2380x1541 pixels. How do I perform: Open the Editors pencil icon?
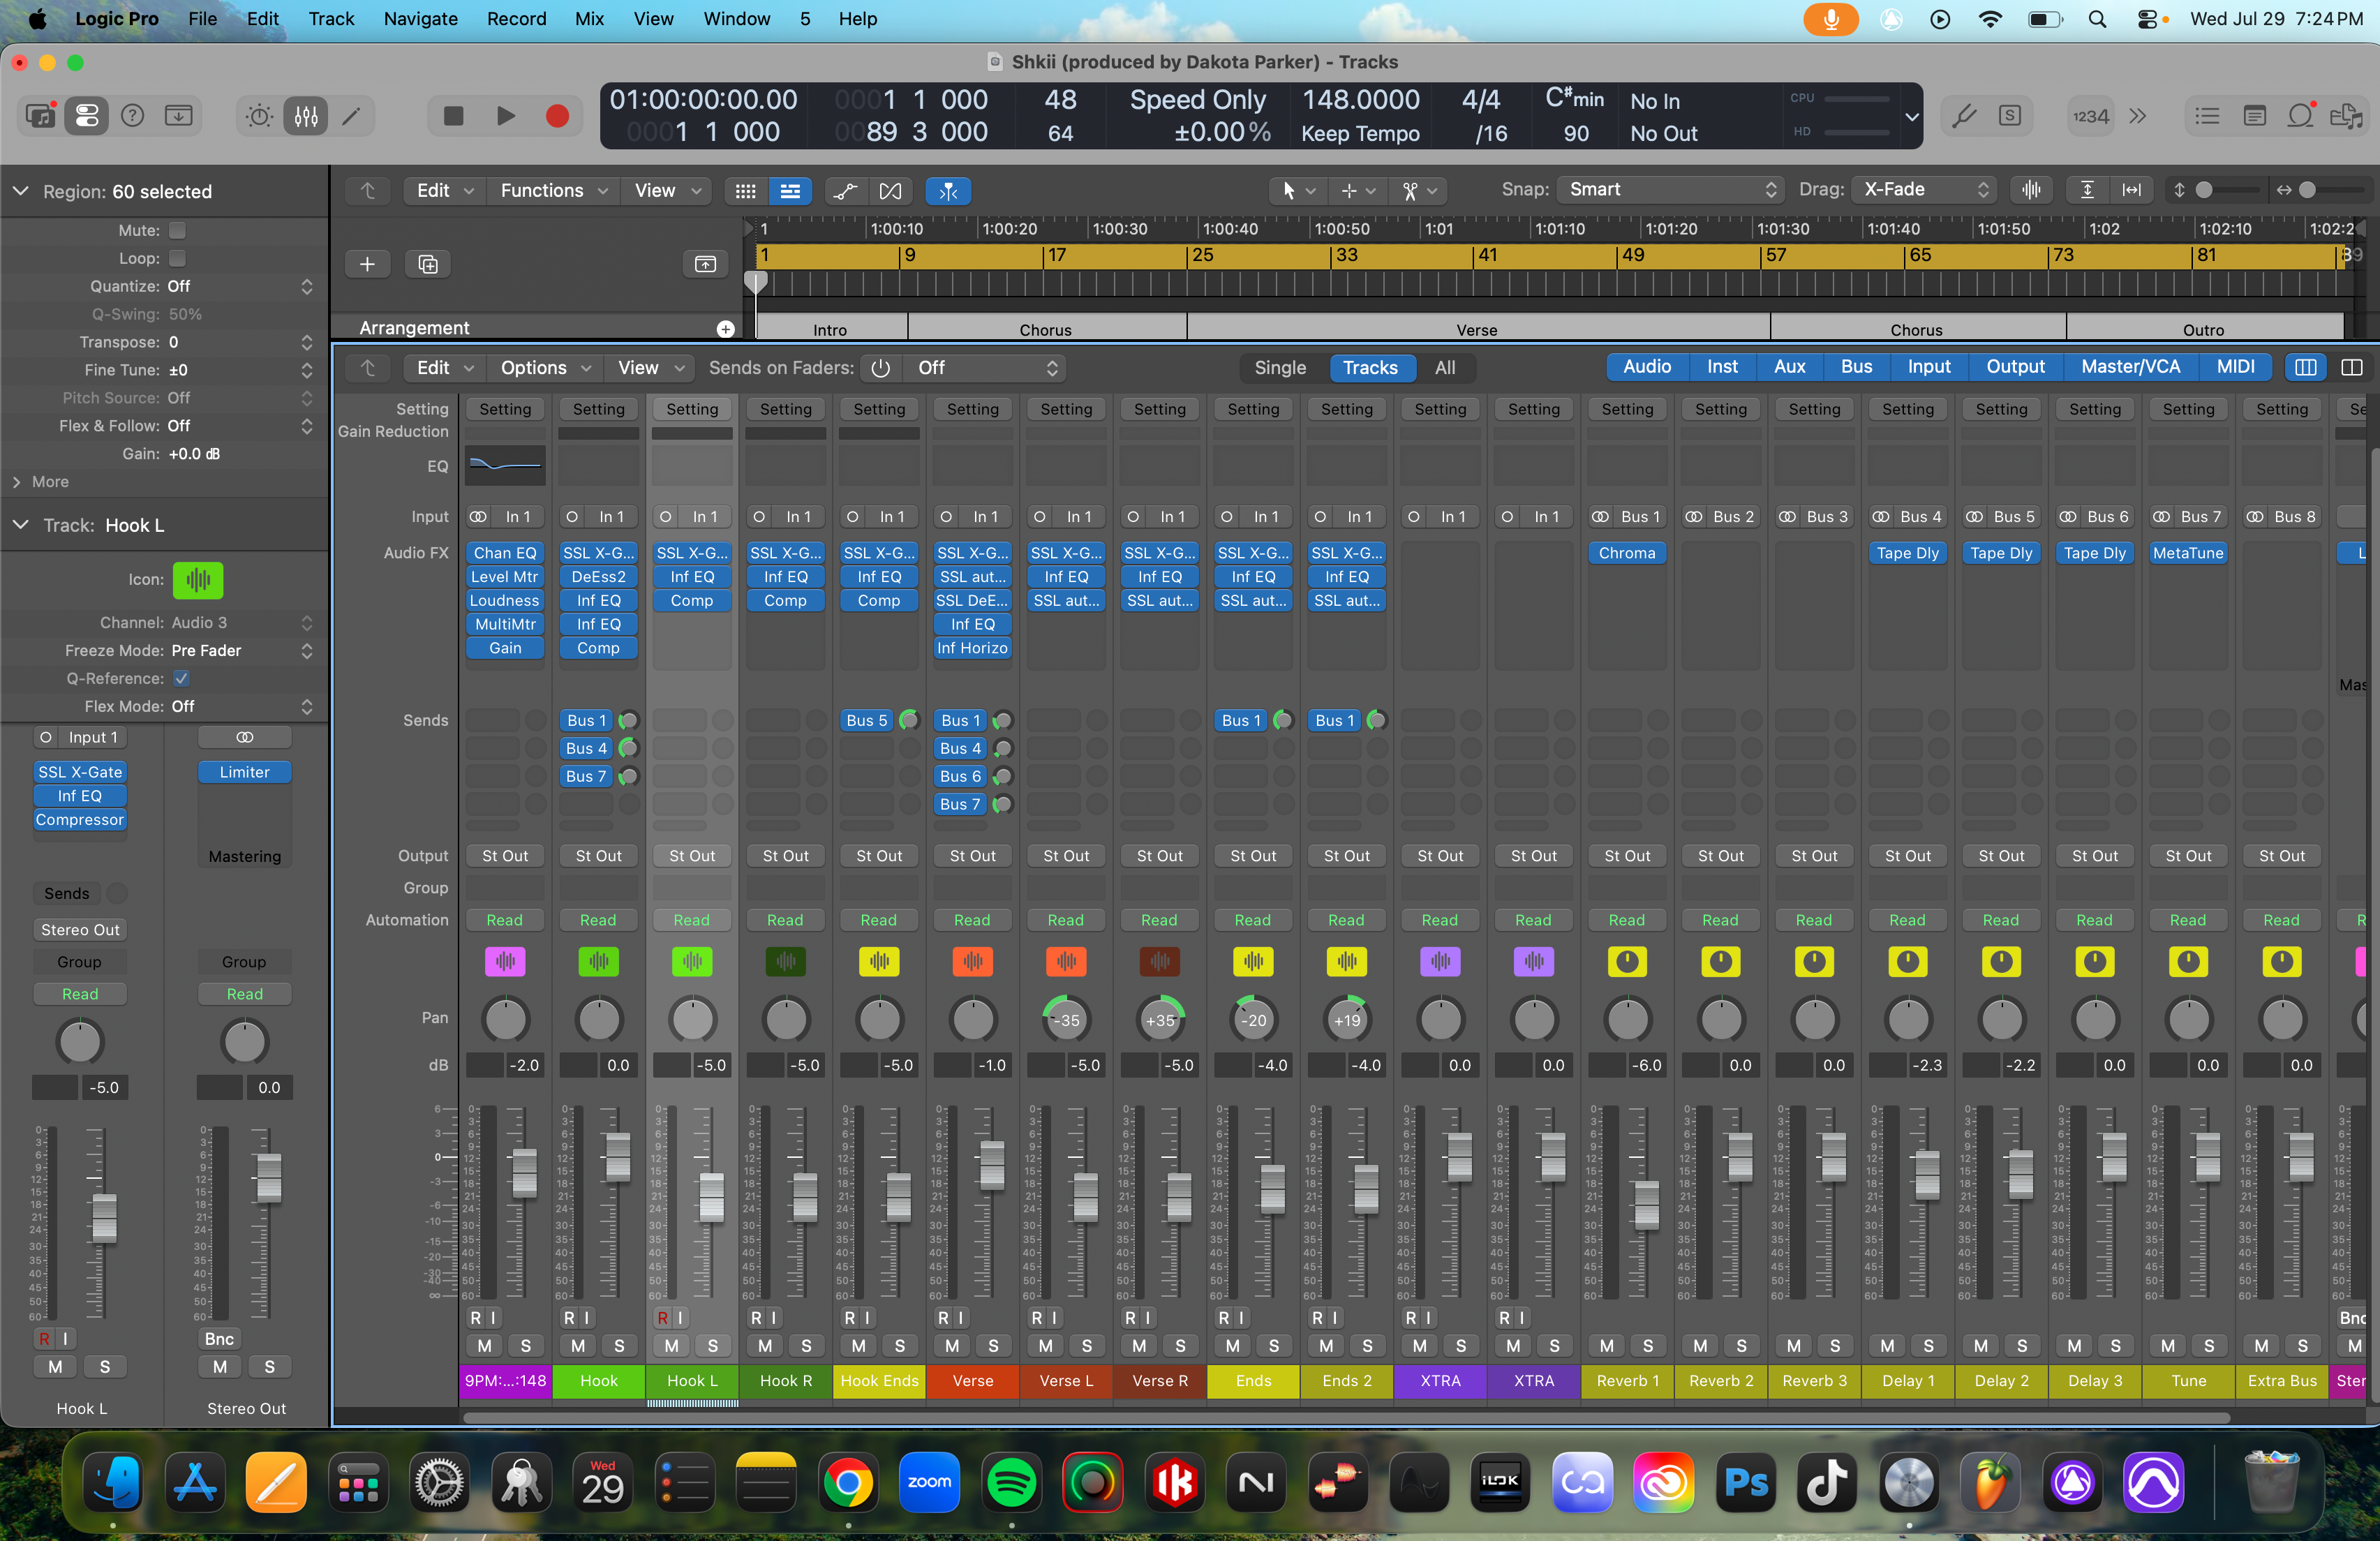point(351,116)
